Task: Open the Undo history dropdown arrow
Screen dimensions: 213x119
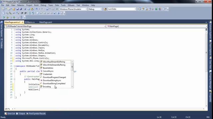Action: pyautogui.click(x=39, y=9)
